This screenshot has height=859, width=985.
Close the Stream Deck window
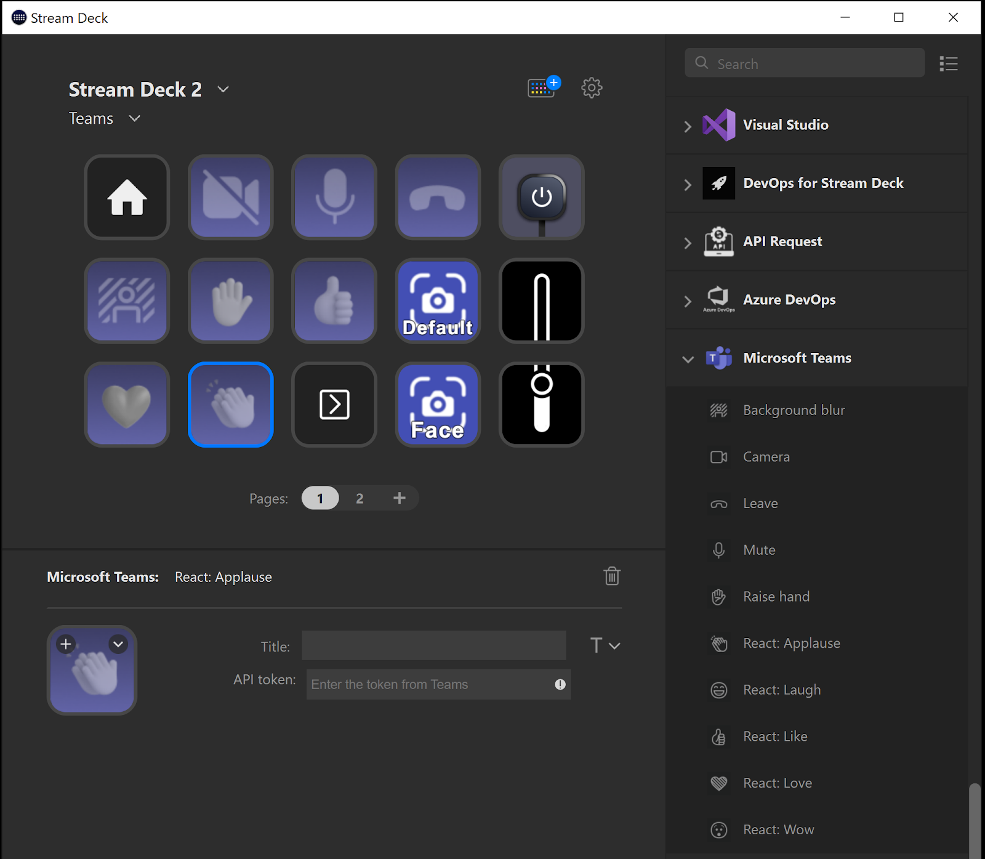click(x=953, y=17)
